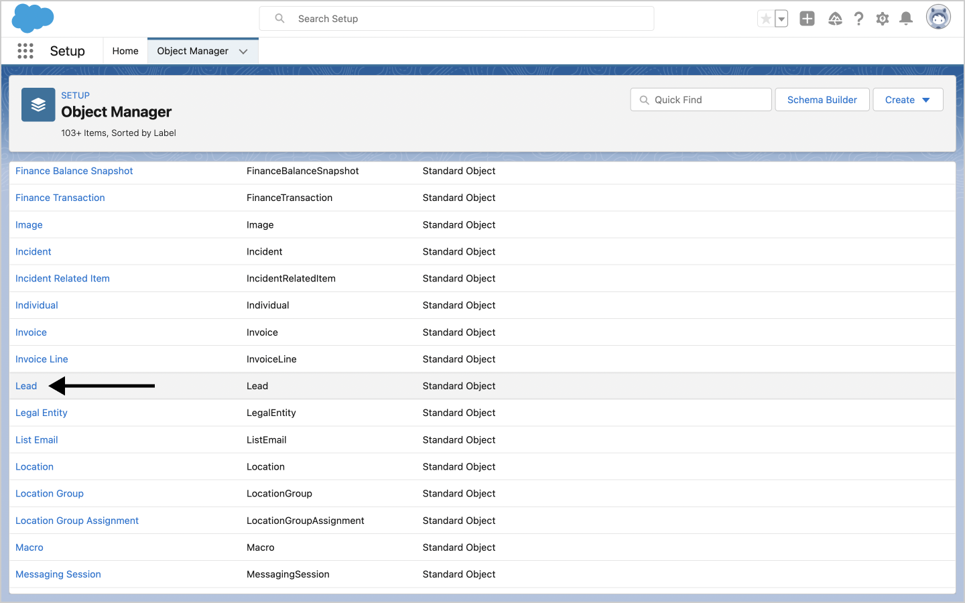Select the Object Manager tab
The width and height of the screenshot is (965, 603).
pos(192,51)
